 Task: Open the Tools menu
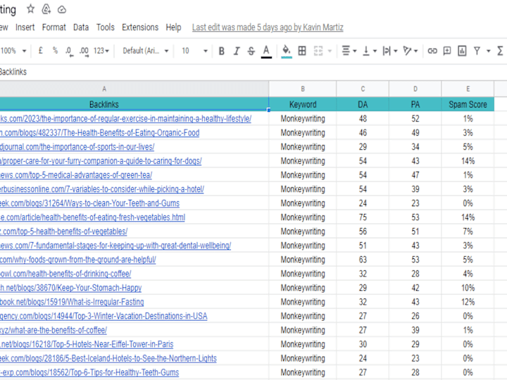click(106, 27)
